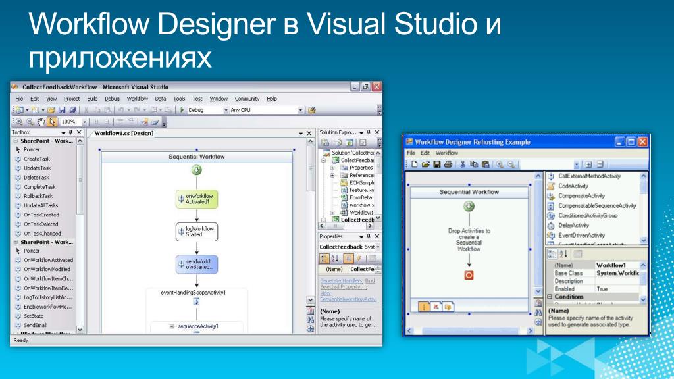This screenshot has width=674, height=379.
Task: Select CreateTask in Toolbox
Action: 37,159
